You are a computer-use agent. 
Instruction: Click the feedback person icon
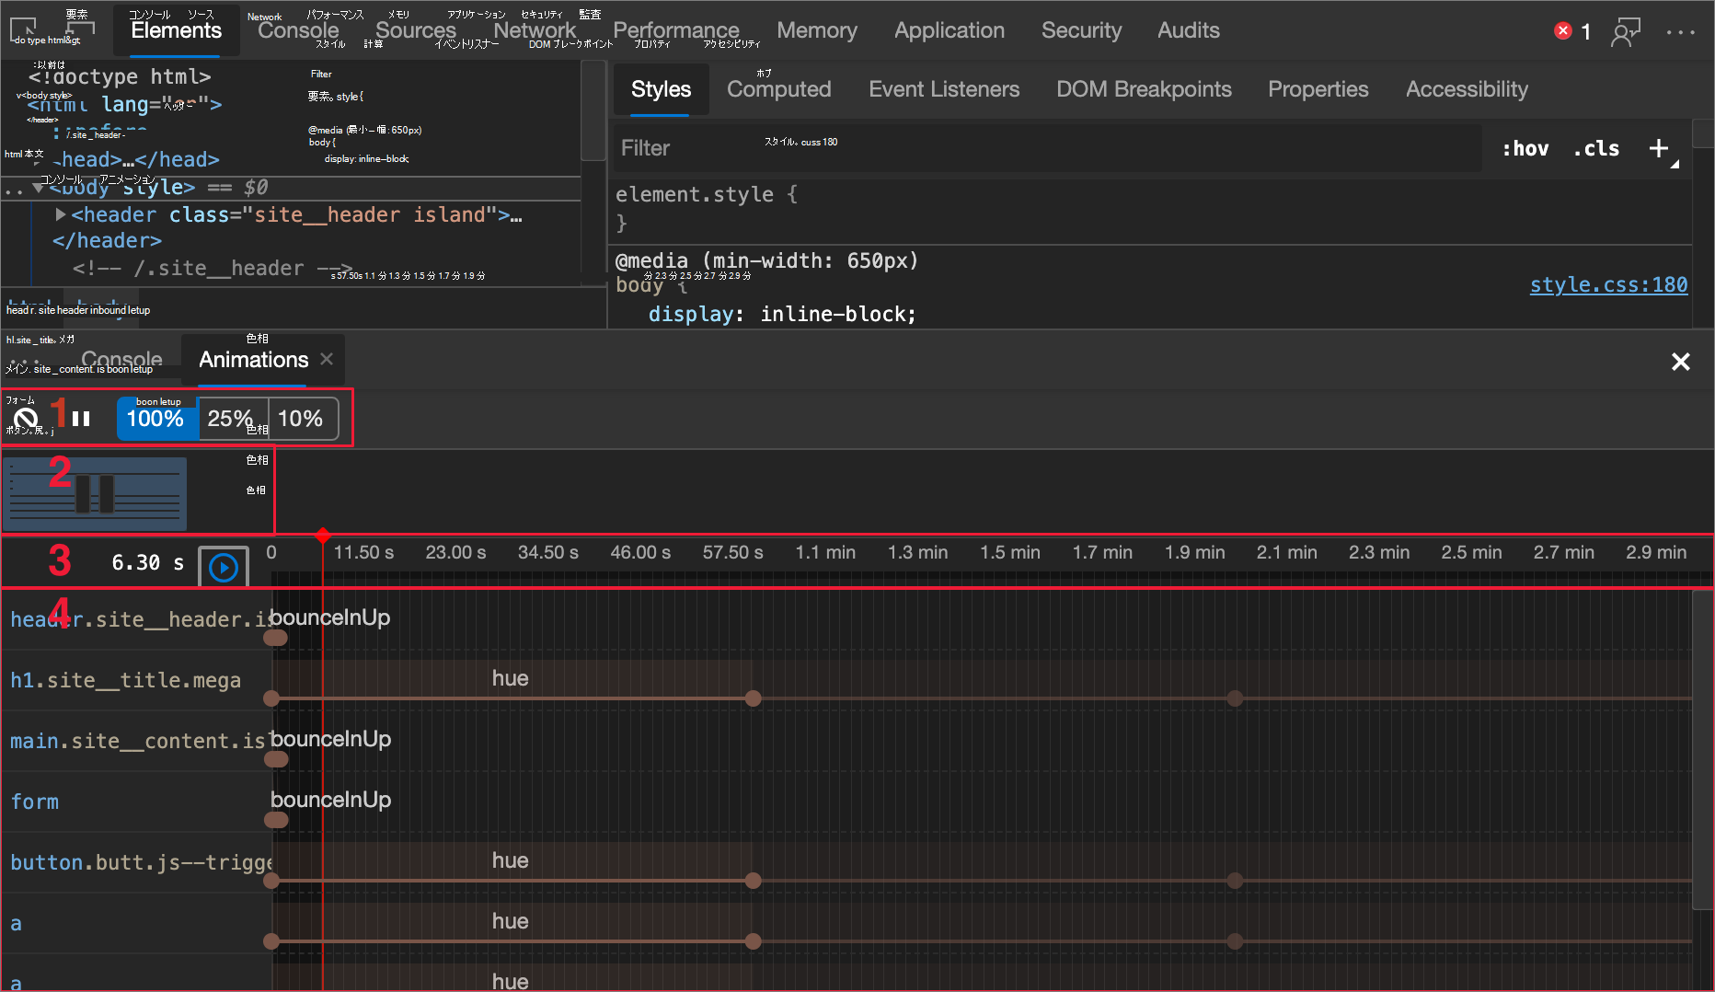click(x=1626, y=32)
